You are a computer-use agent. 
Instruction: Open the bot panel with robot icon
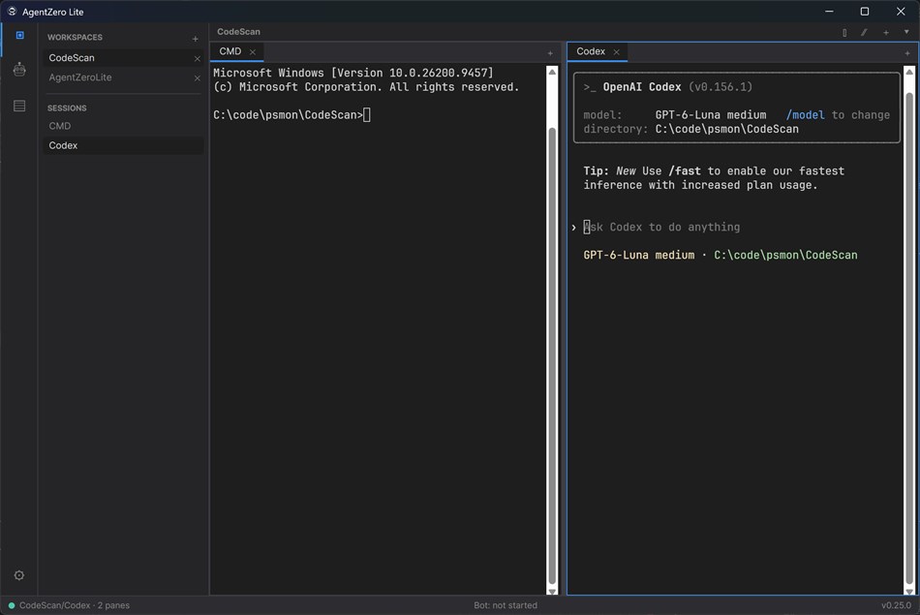[x=19, y=69]
